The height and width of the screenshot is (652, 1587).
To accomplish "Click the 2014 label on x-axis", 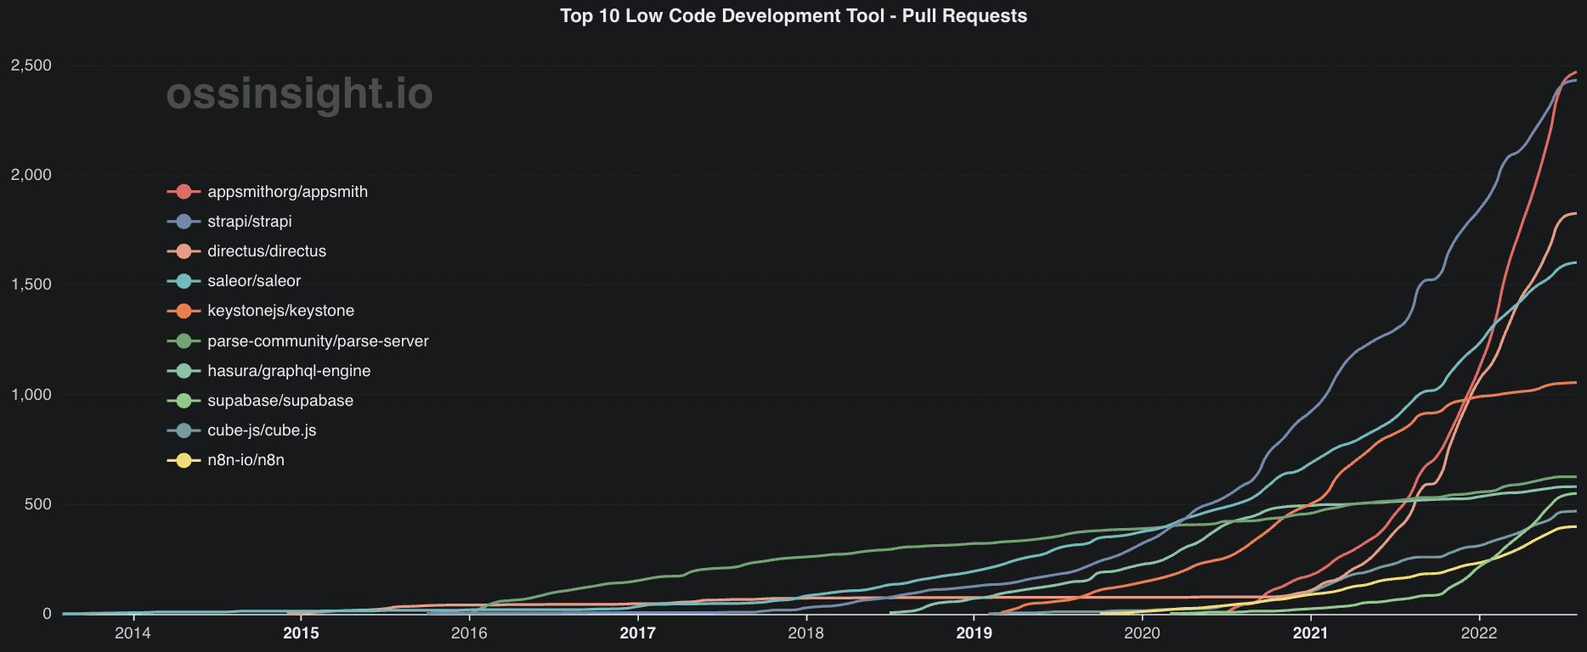I will pyautogui.click(x=133, y=633).
